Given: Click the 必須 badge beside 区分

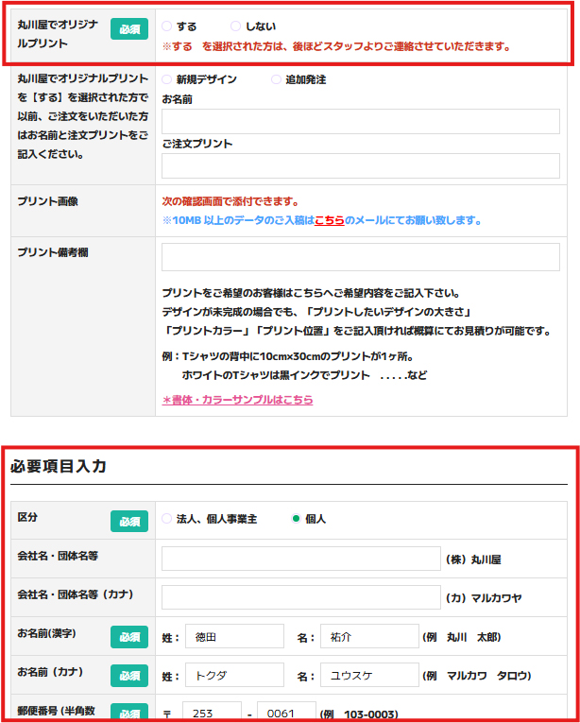Looking at the screenshot, I should click(x=129, y=522).
